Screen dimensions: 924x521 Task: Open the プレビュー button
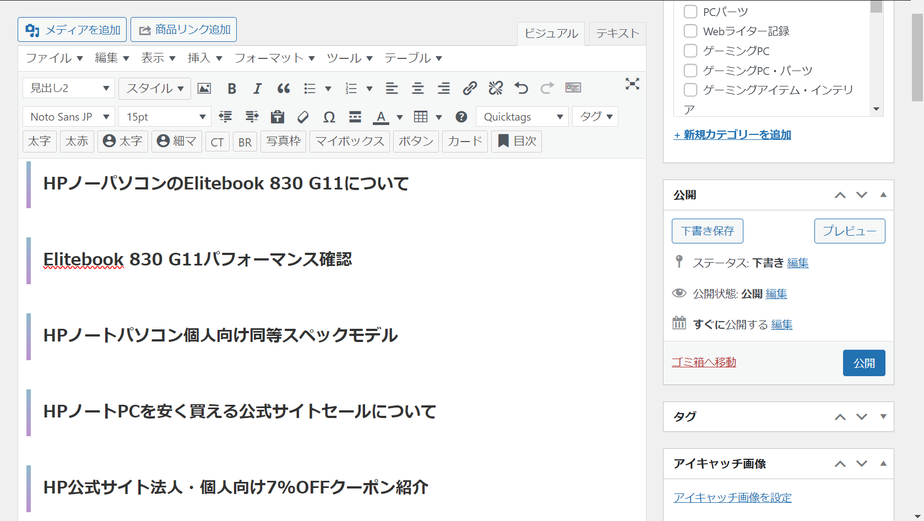pos(850,231)
